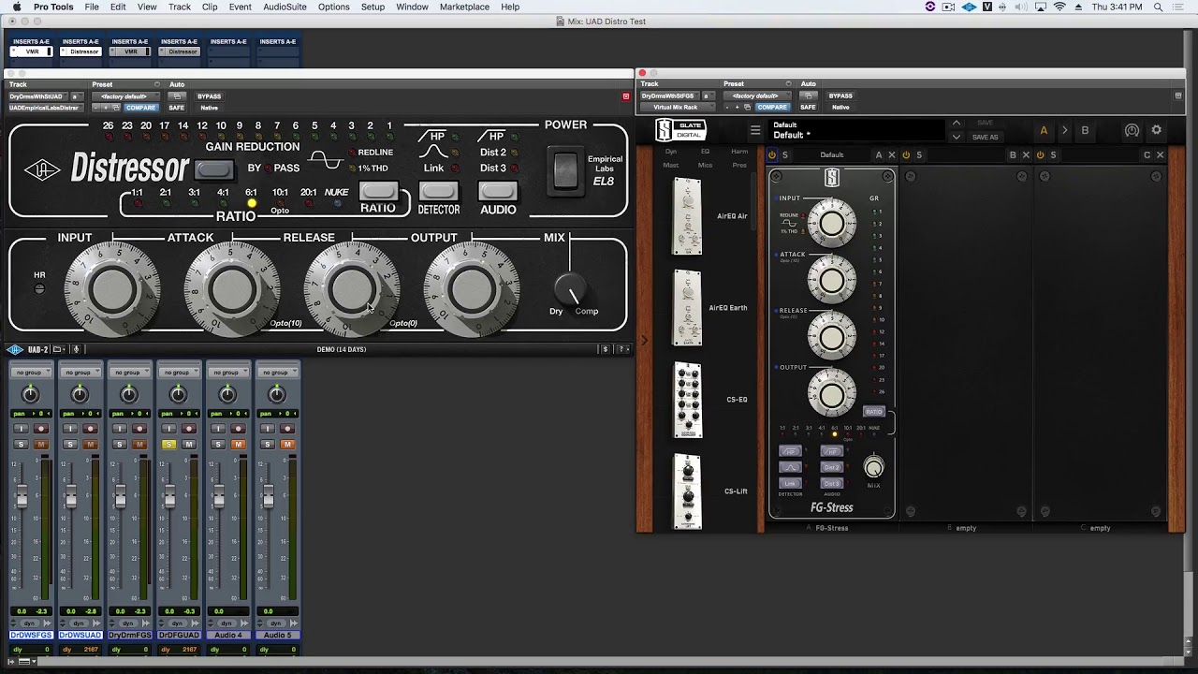The width and height of the screenshot is (1198, 674).
Task: Open the Marketplace menu
Action: point(464,7)
